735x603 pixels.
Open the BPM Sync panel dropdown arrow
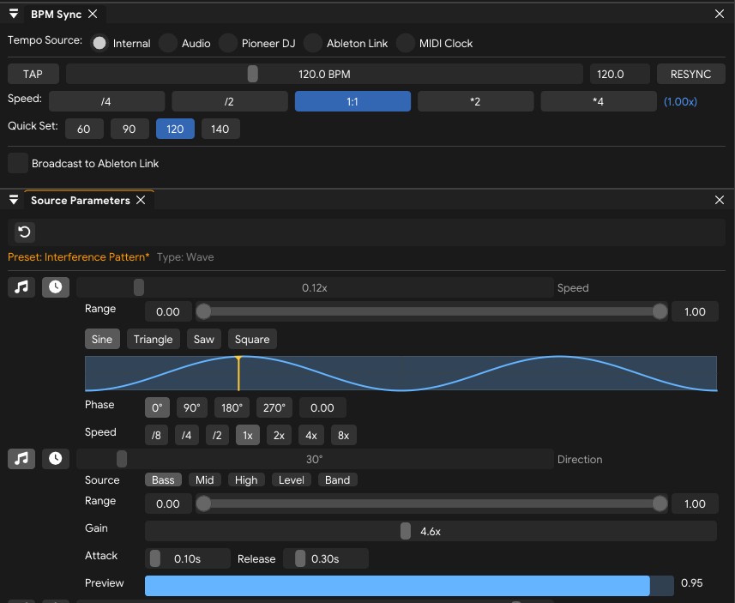tap(14, 14)
